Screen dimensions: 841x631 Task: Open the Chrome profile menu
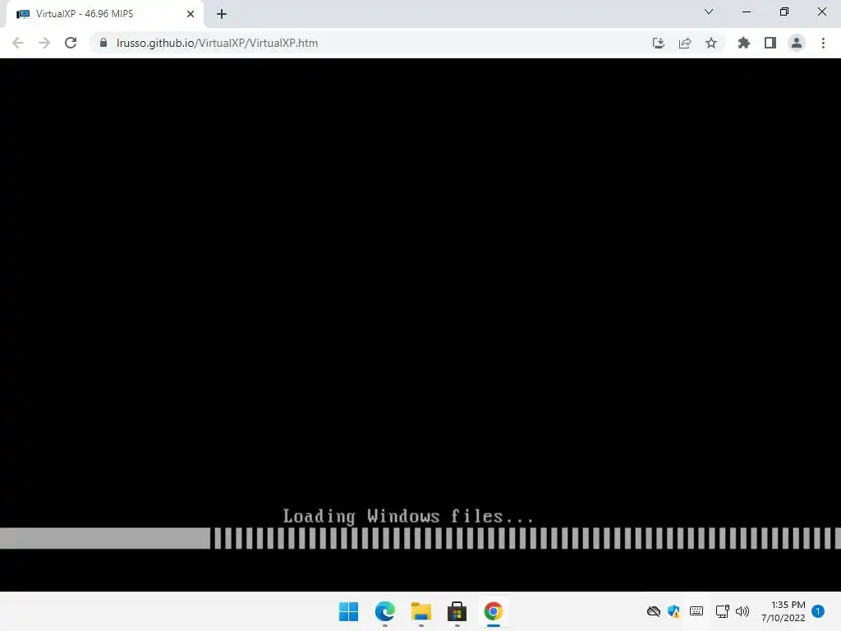(797, 43)
